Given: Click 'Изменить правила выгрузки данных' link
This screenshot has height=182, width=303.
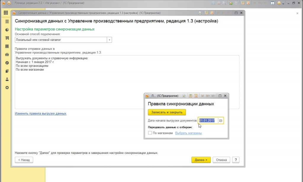Looking at the screenshot, I should [41, 113].
